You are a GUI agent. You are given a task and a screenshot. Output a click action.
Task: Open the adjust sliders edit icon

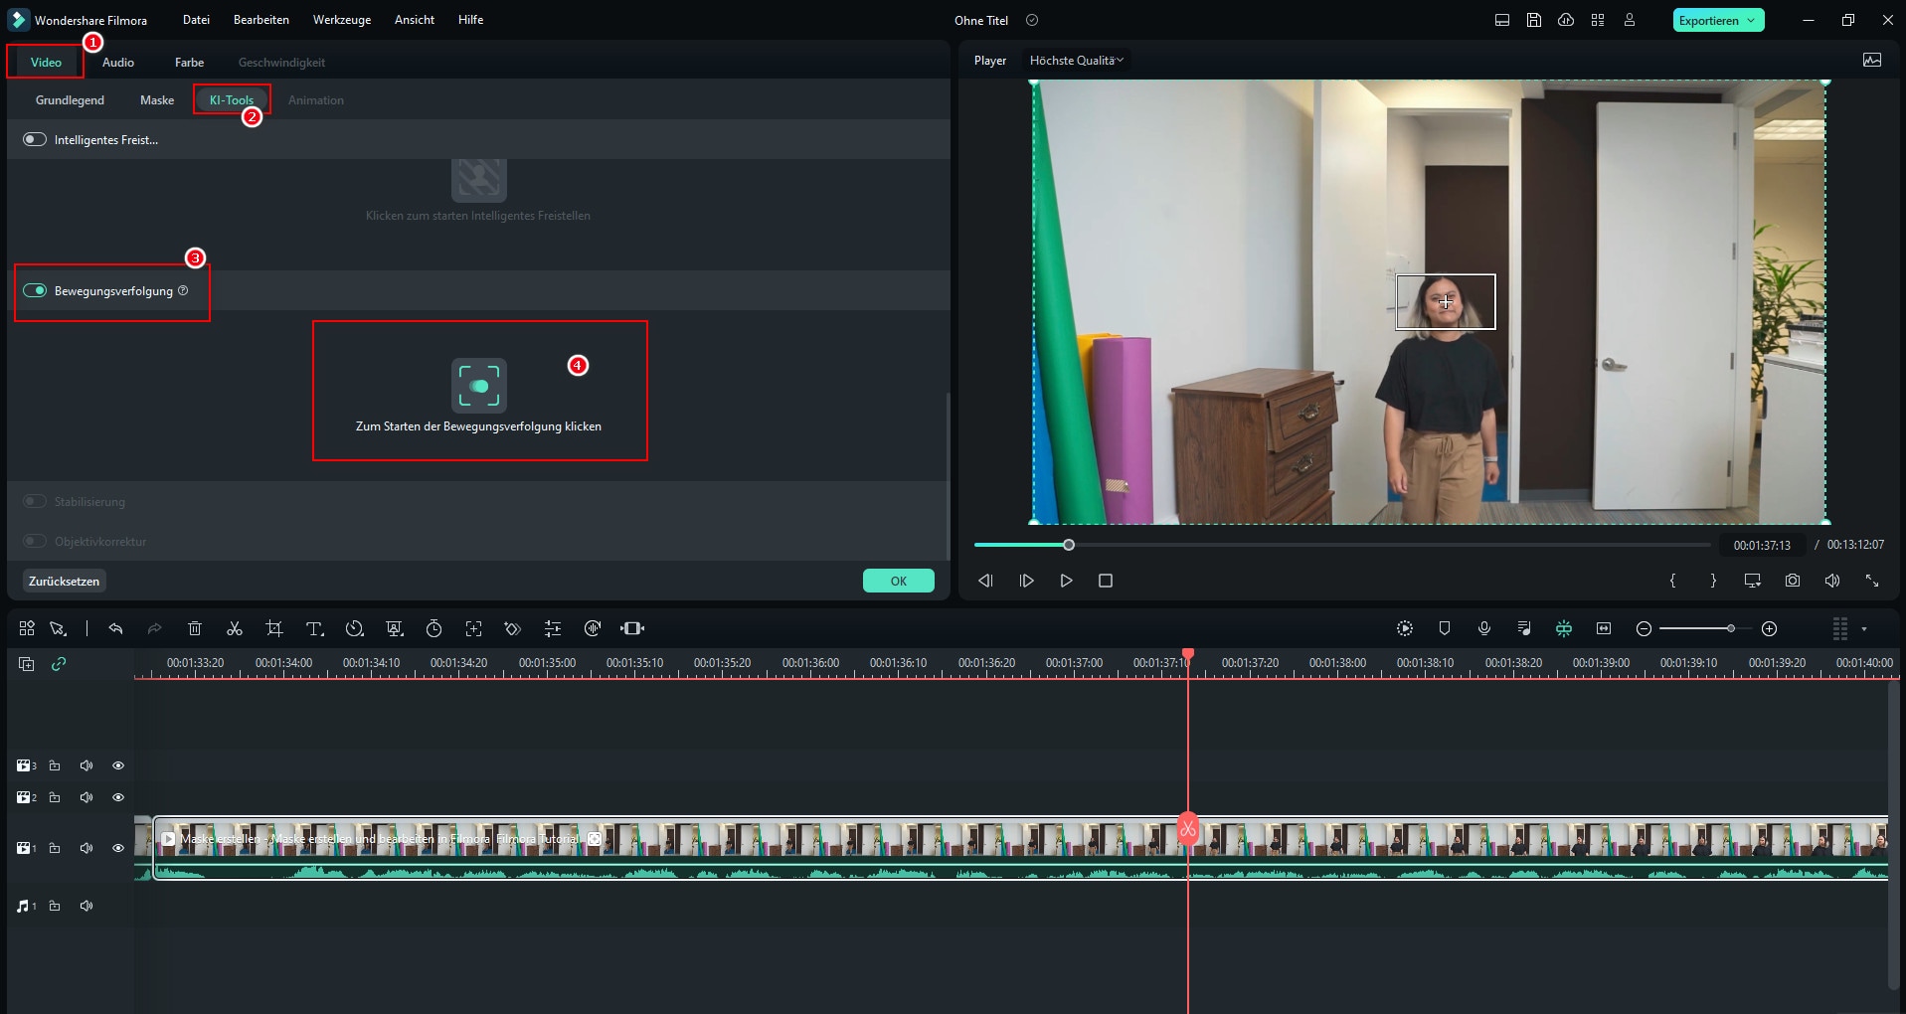click(553, 628)
